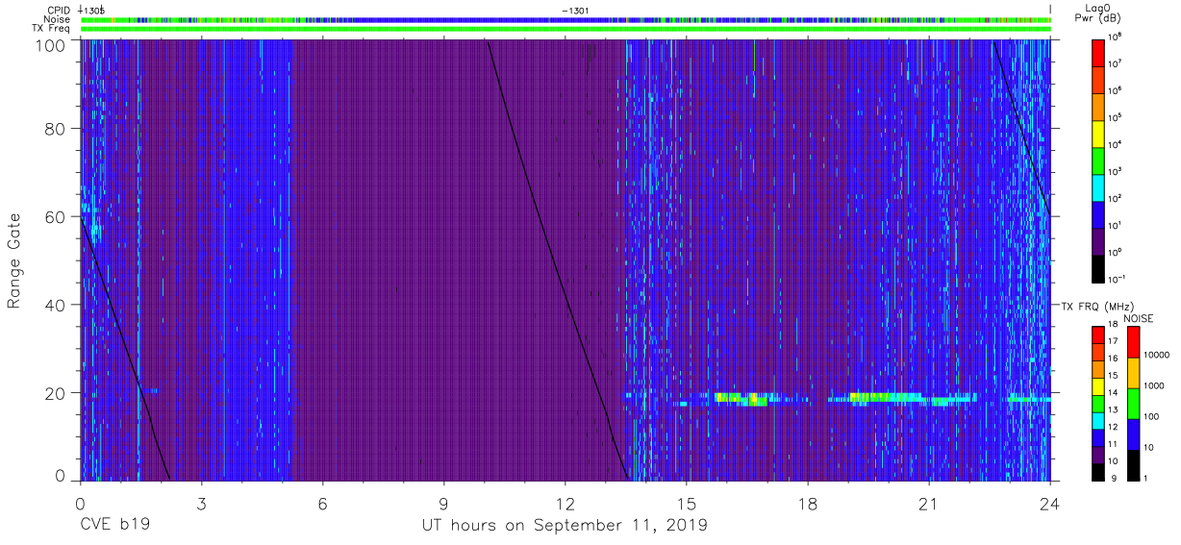Image resolution: width=1181 pixels, height=545 pixels.
Task: Click the '9' tick on UT hours axis
Action: coord(444,503)
